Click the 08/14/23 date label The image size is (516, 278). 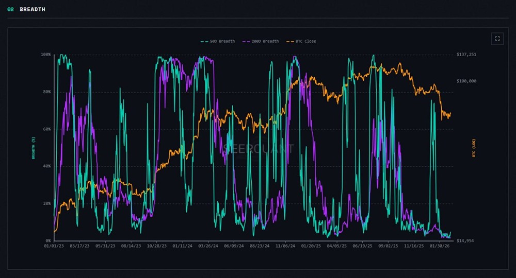131,246
